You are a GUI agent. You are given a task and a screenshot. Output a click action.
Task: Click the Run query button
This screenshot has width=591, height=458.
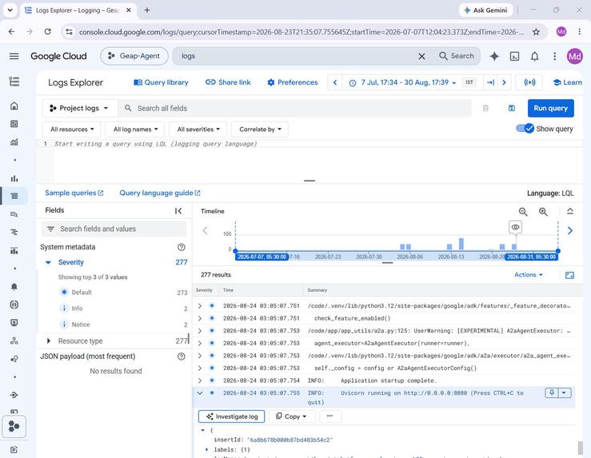(x=551, y=109)
